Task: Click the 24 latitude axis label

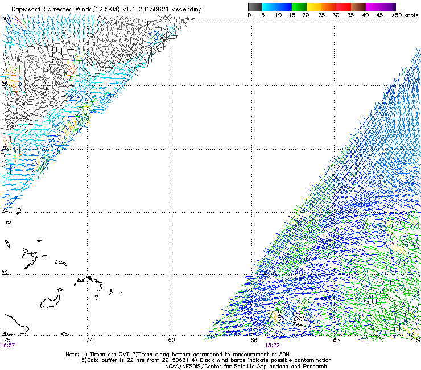Action: [x=5, y=211]
